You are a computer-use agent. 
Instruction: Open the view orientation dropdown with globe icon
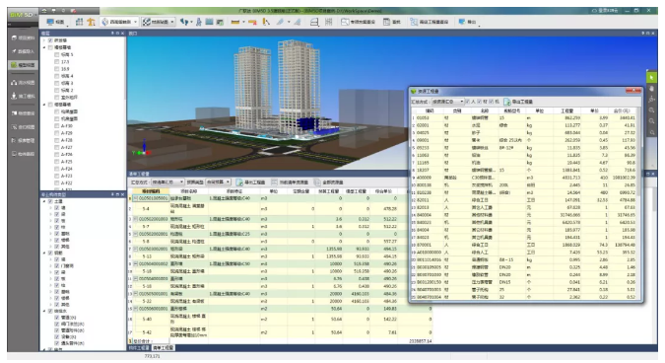pos(119,22)
